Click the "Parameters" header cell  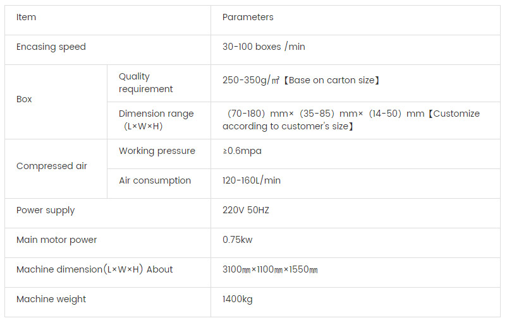pyautogui.click(x=248, y=18)
